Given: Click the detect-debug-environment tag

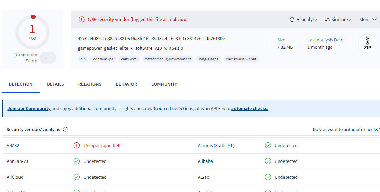Looking at the screenshot, I should pyautogui.click(x=168, y=59).
